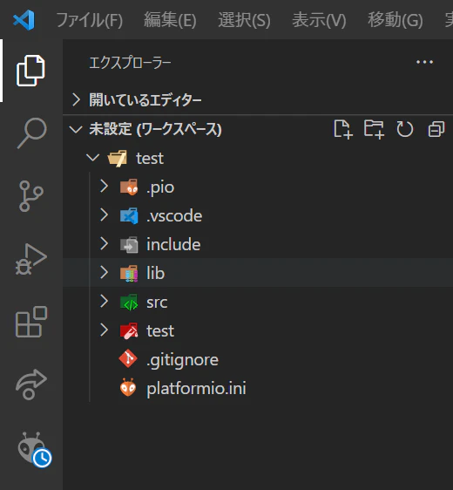453x490 pixels.
Task: Expand the .vscode folder chevron
Action: (104, 215)
